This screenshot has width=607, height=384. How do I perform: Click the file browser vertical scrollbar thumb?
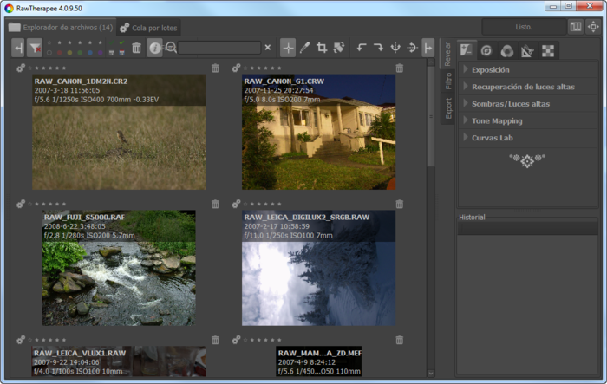click(431, 116)
